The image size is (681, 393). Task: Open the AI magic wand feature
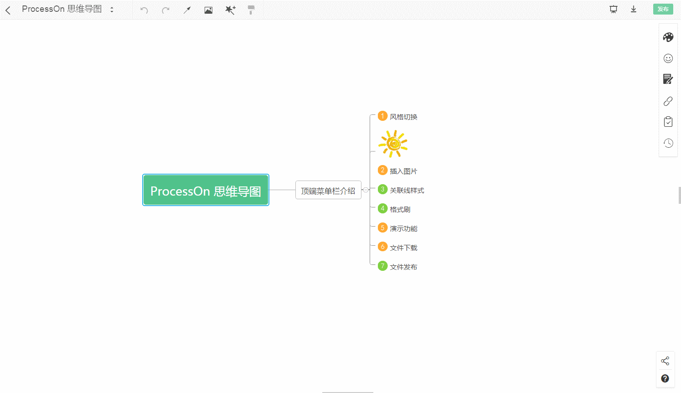230,10
